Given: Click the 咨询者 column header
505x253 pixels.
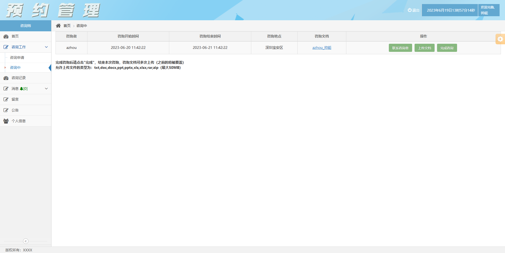Looking at the screenshot, I should (71, 36).
